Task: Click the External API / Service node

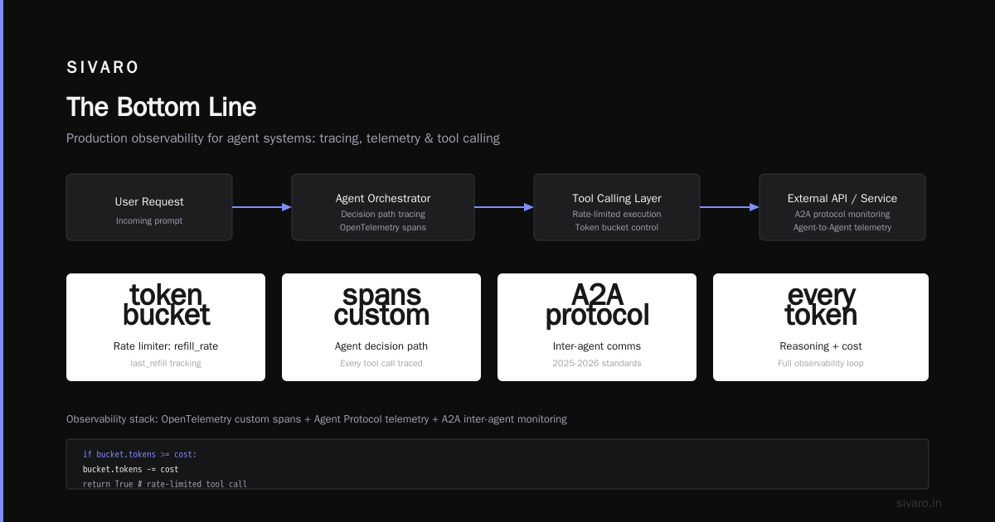Action: coord(842,207)
